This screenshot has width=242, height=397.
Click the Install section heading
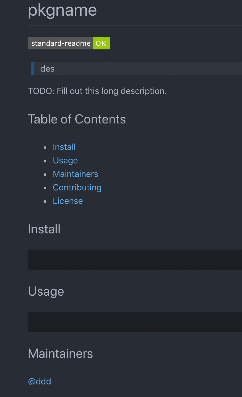click(44, 229)
